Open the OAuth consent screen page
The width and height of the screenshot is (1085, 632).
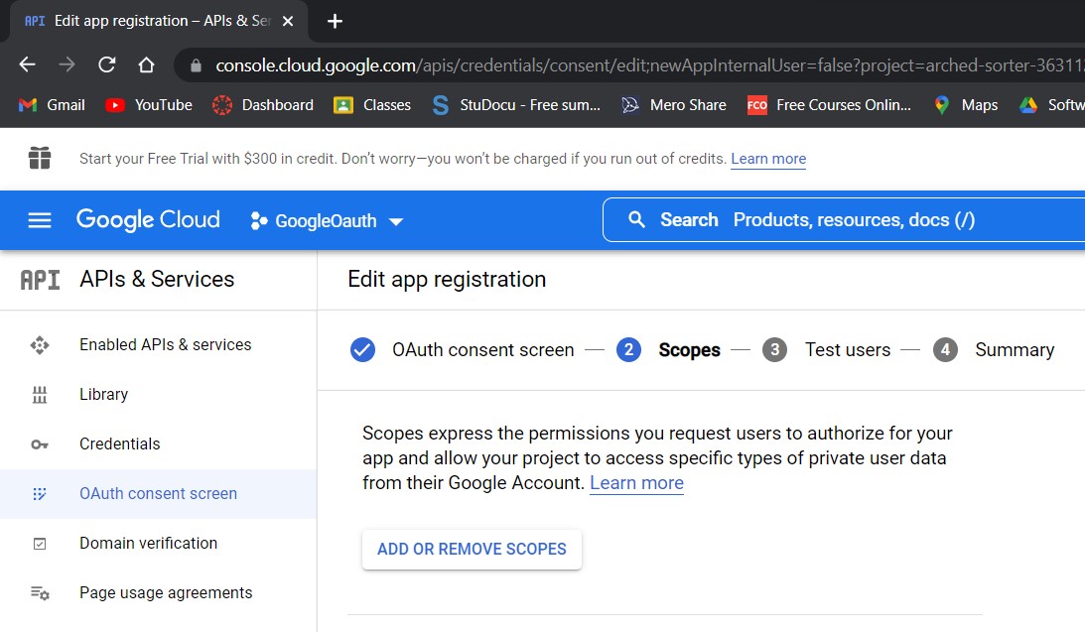(157, 493)
